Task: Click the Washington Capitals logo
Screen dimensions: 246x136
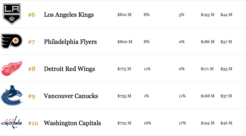Action: [x=12, y=123]
